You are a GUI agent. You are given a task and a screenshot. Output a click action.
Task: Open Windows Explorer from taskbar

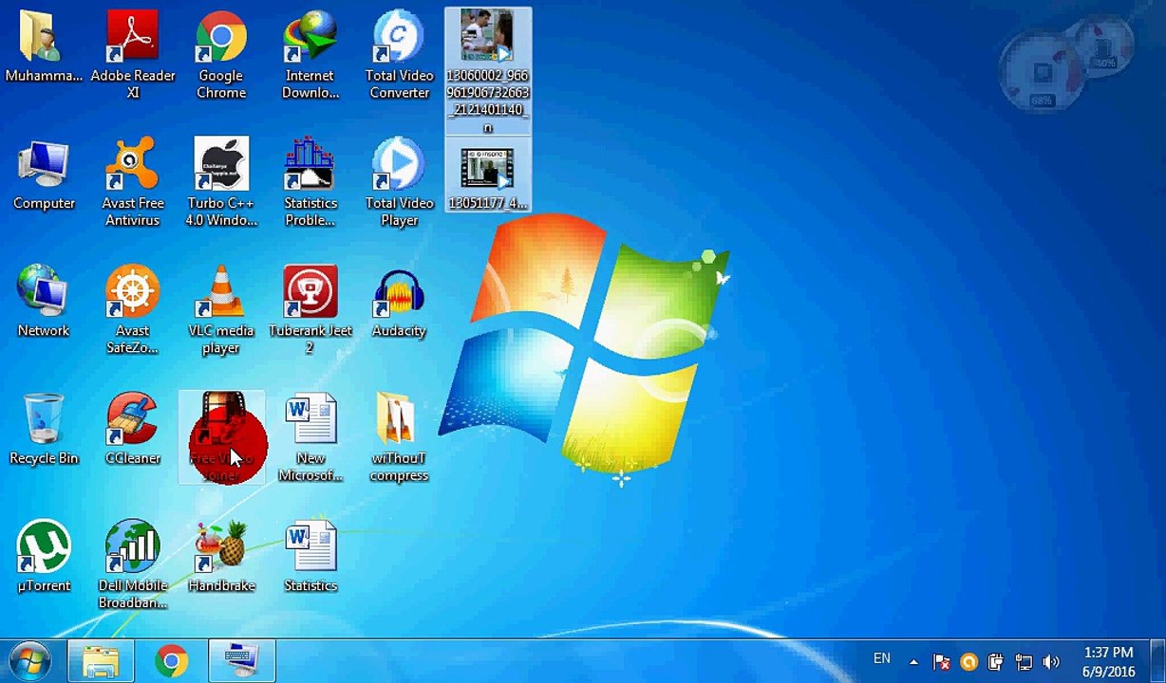point(101,660)
